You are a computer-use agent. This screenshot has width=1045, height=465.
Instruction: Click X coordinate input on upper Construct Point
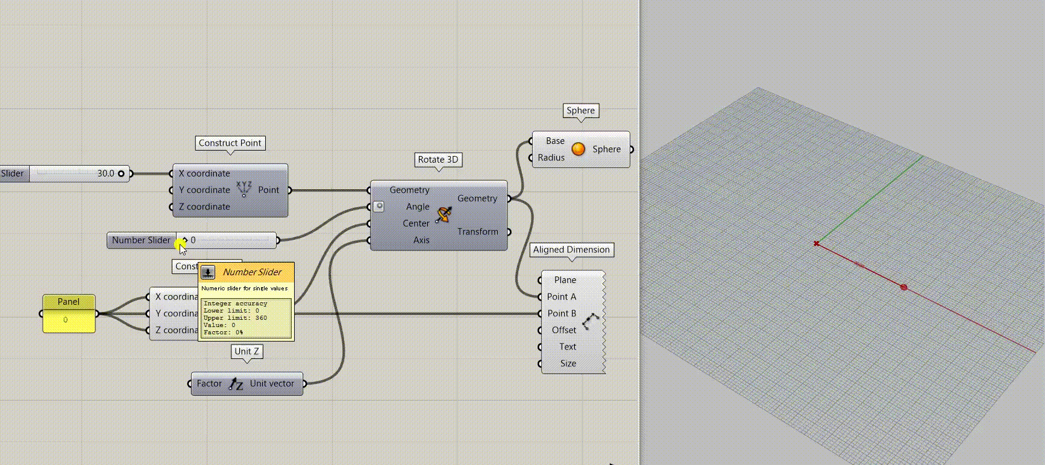pyautogui.click(x=204, y=173)
